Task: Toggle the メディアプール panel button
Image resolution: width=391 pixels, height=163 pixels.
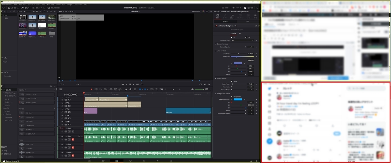Action: point(14,8)
